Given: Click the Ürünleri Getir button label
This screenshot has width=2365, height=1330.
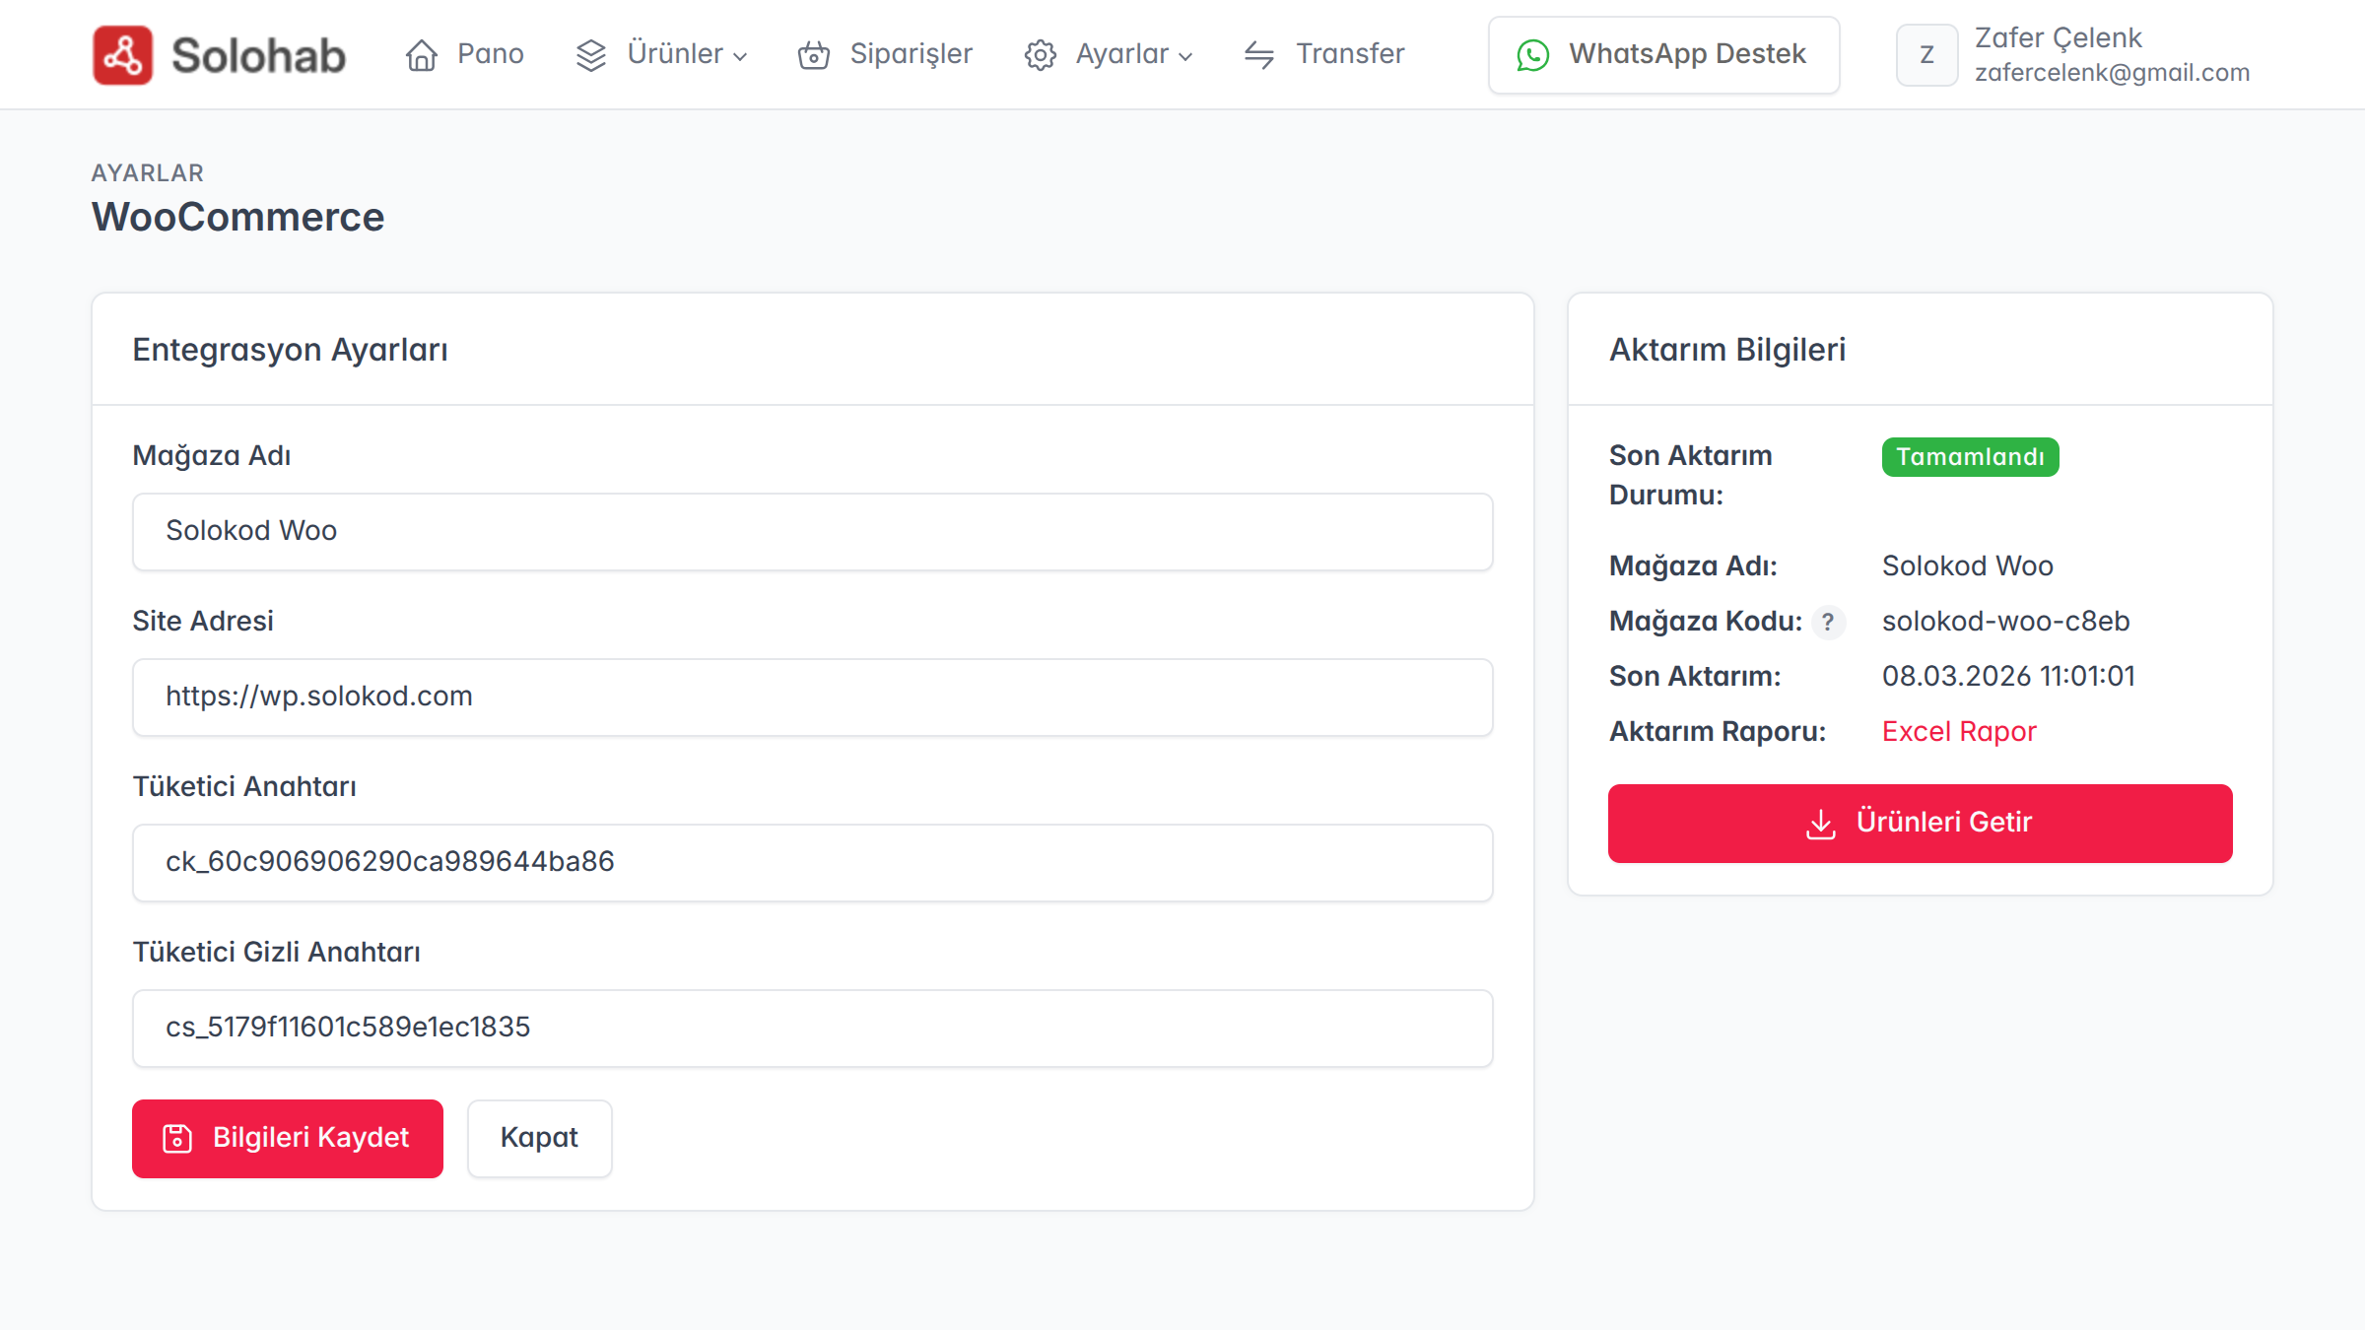Looking at the screenshot, I should [1944, 822].
